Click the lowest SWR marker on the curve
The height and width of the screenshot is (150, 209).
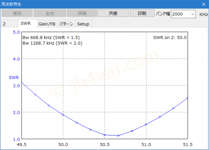pos(118,135)
